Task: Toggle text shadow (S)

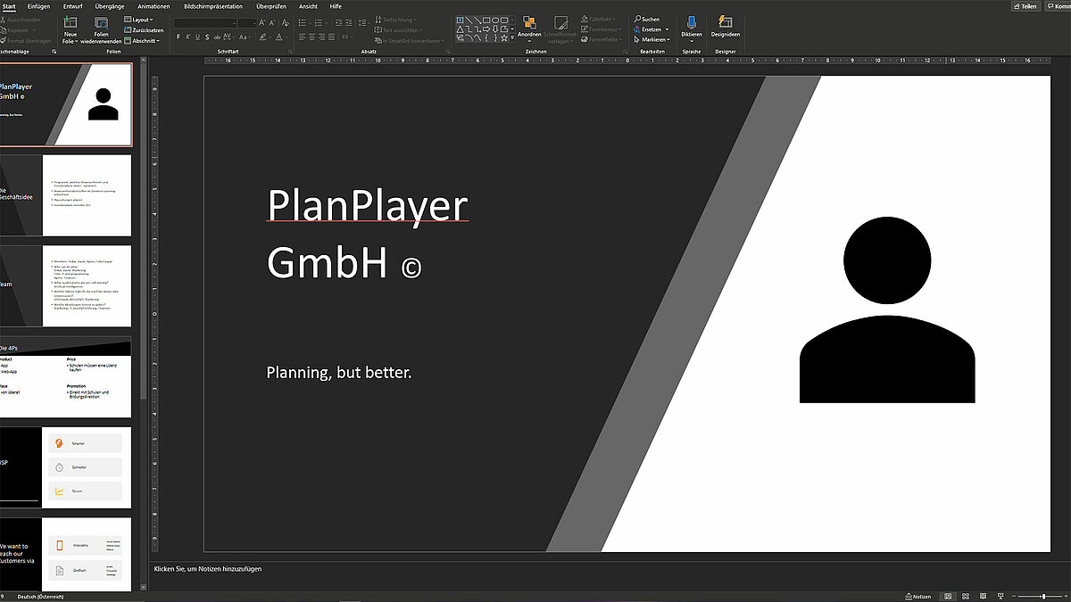Action: (x=207, y=37)
